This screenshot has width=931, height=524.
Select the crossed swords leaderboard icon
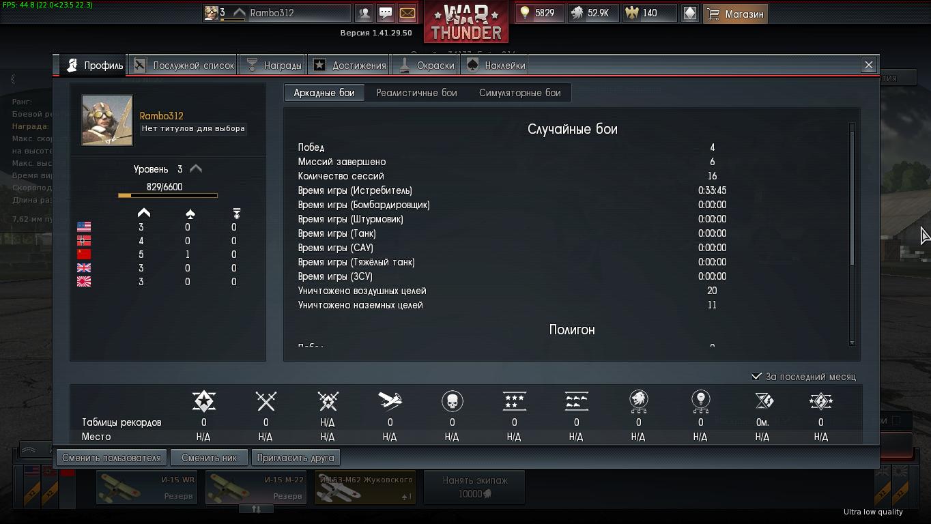(266, 401)
